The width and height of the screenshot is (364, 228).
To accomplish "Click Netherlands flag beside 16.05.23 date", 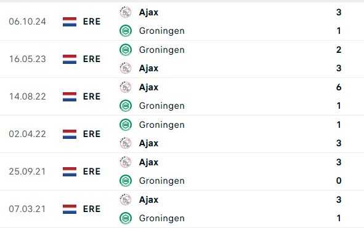I will [x=70, y=59].
